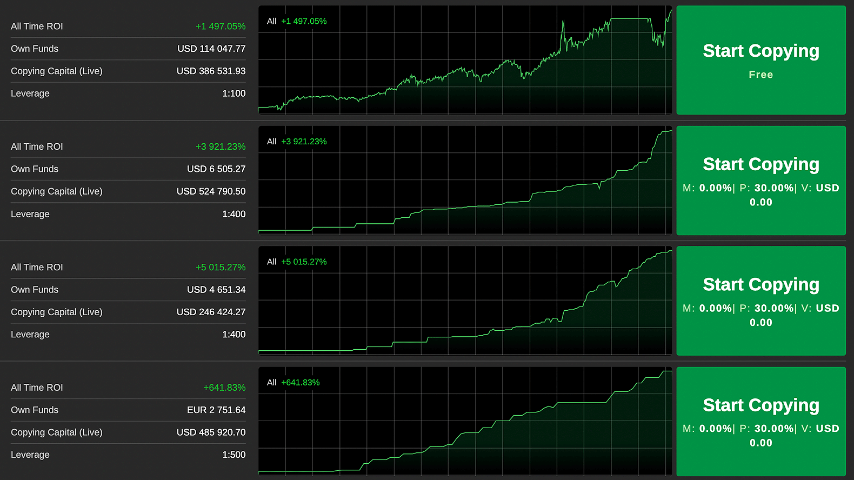Click Copying Capital value USD 524 790.50
The image size is (854, 480).
(211, 191)
